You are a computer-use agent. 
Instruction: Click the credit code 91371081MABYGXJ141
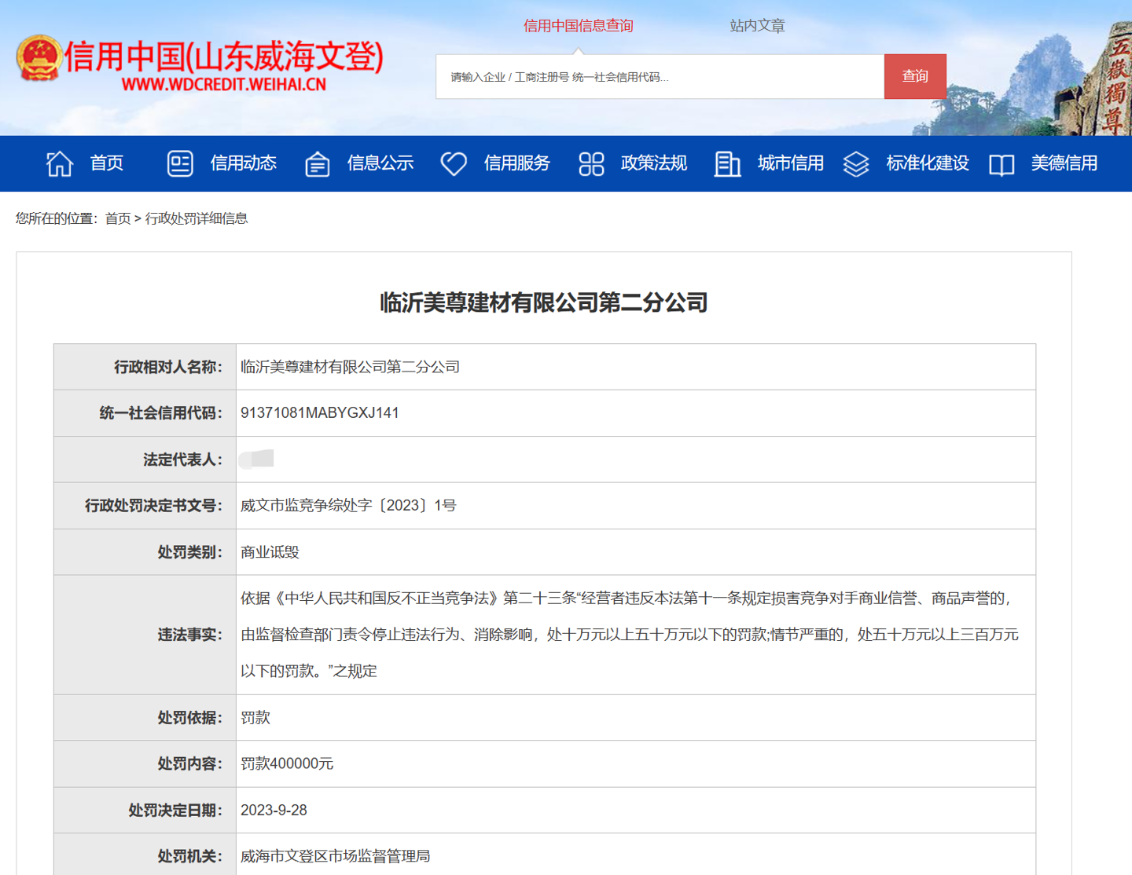point(319,412)
